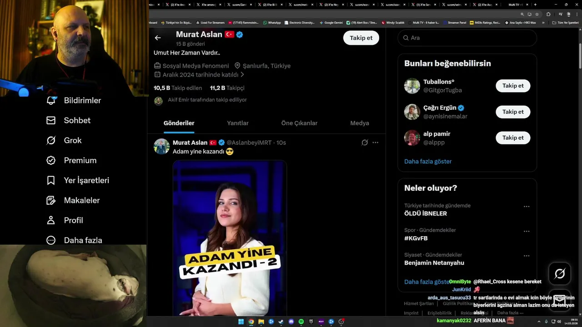
Task: Open Sohbet messages in the sidebar
Action: 68,120
